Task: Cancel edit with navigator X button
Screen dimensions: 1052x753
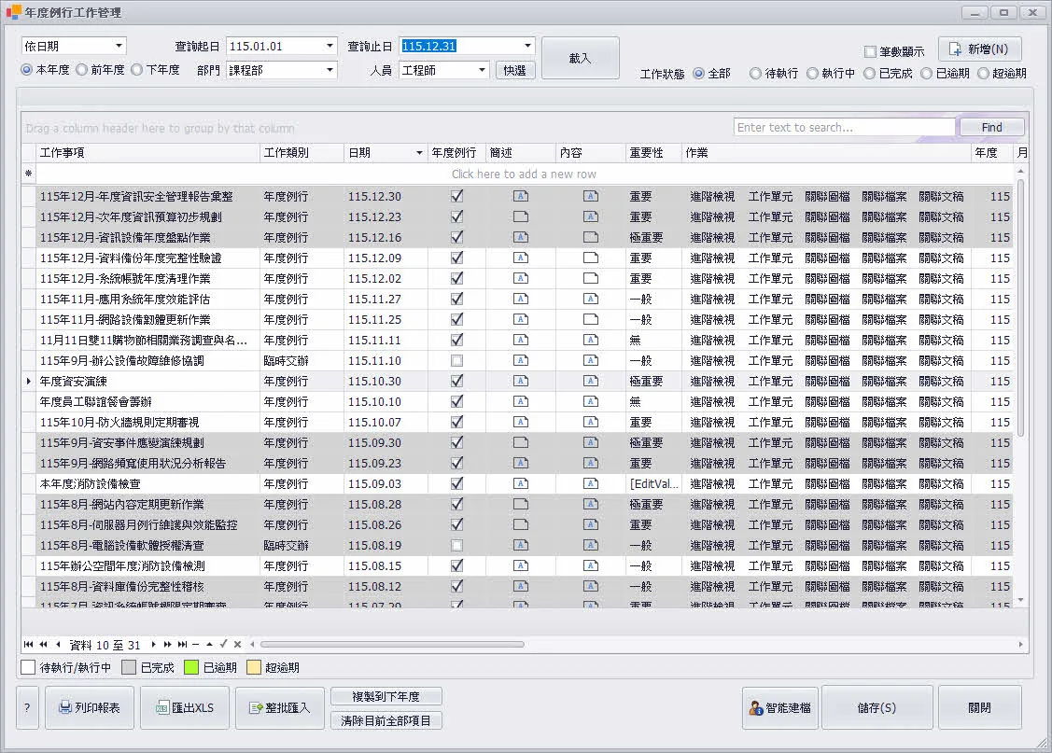Action: tap(237, 645)
